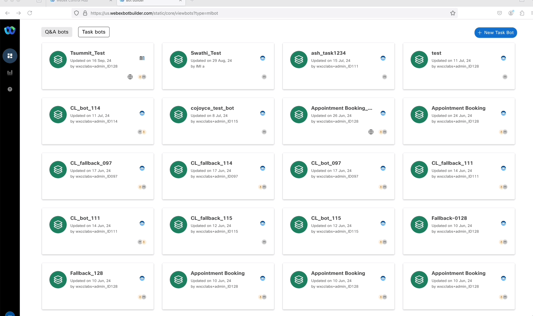Click the IMI engine icon on the Tsummit_Test card
The width and height of the screenshot is (533, 316).
coord(142,58)
